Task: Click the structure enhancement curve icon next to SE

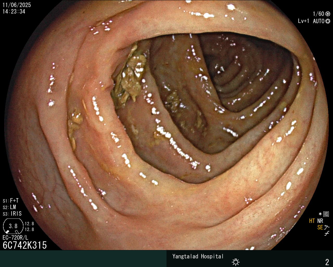Action: click(327, 227)
